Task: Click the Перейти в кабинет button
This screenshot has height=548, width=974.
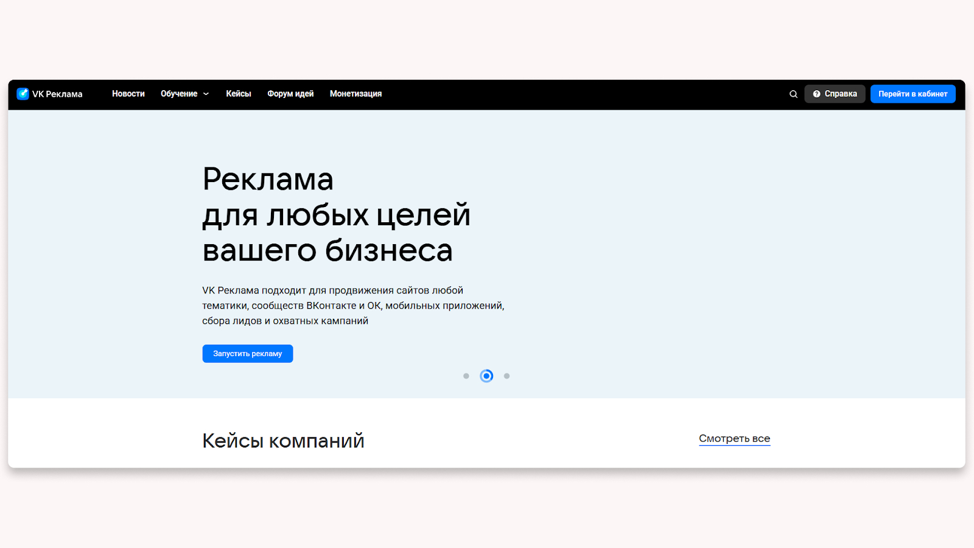Action: pyautogui.click(x=913, y=94)
